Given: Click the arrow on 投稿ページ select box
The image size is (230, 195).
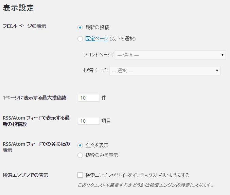Looking at the screenshot, I should coord(217,71).
